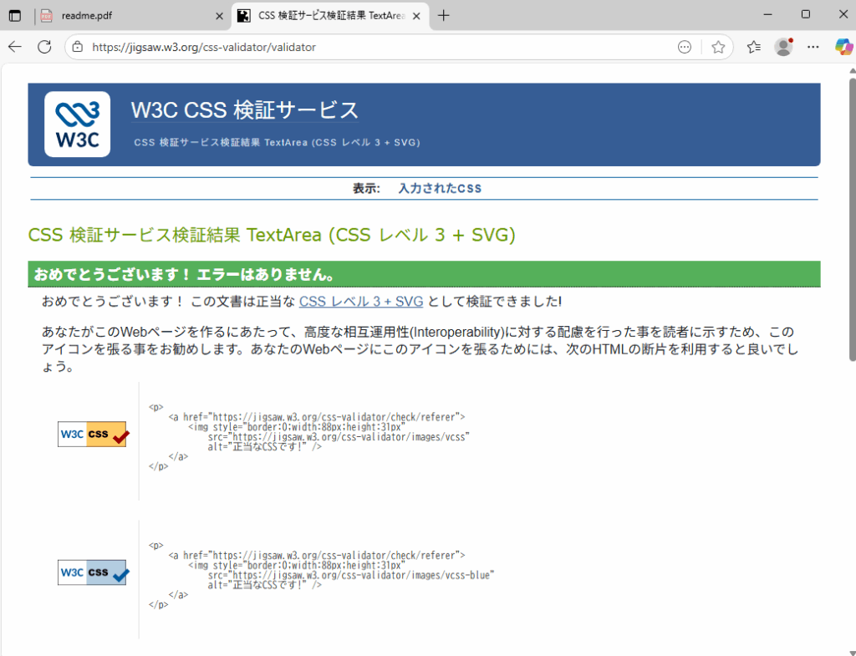Viewport: 856px width, 656px height.
Task: Click the W3C CSS 検証サービス title link
Action: coord(244,110)
